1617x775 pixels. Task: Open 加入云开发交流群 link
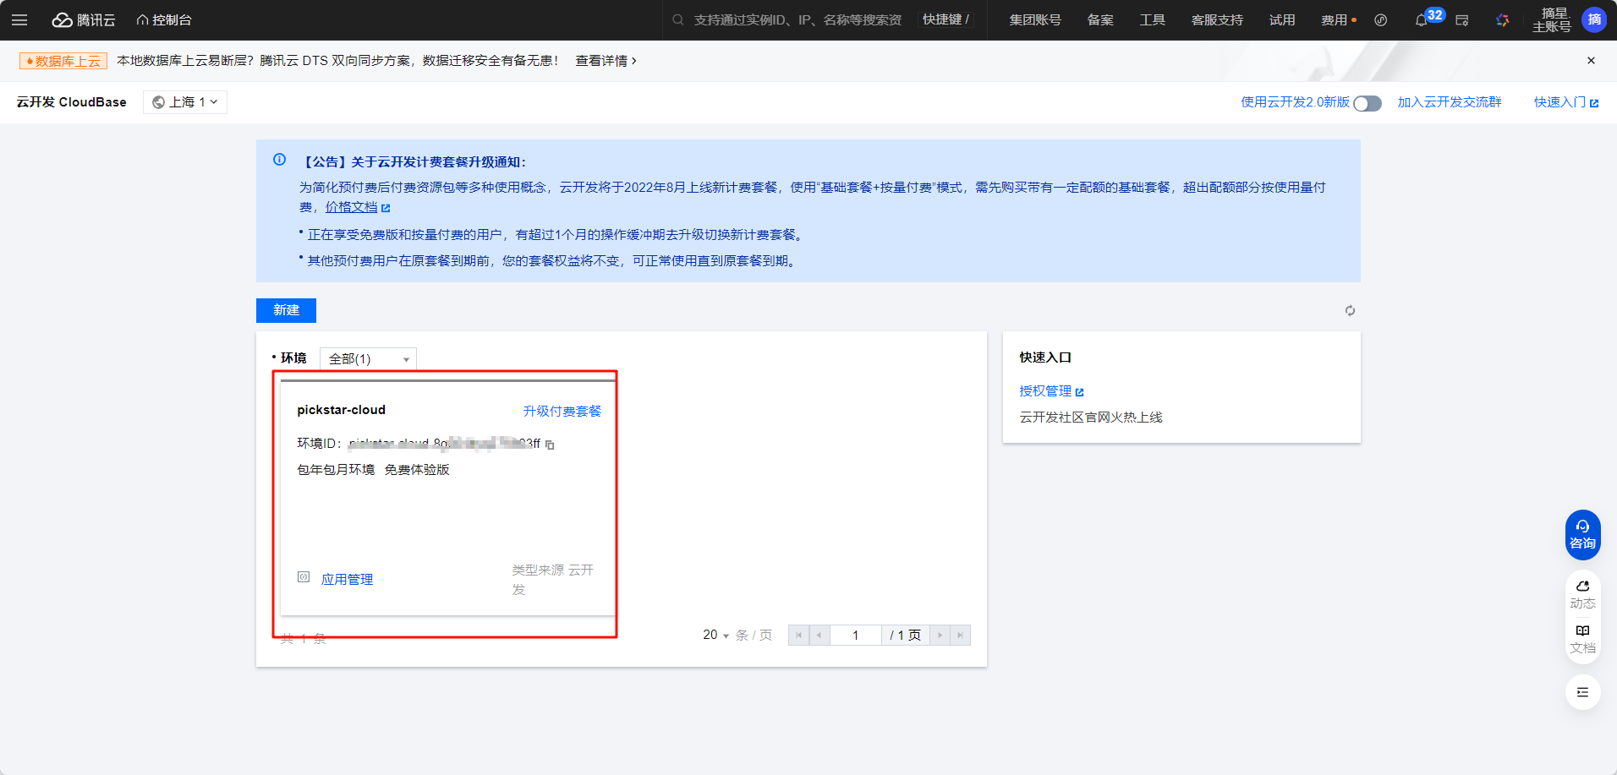click(x=1450, y=102)
